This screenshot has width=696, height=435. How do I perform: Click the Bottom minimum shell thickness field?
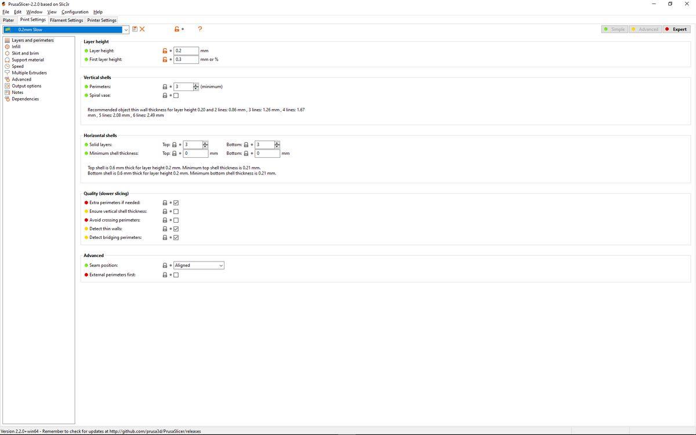tap(267, 153)
